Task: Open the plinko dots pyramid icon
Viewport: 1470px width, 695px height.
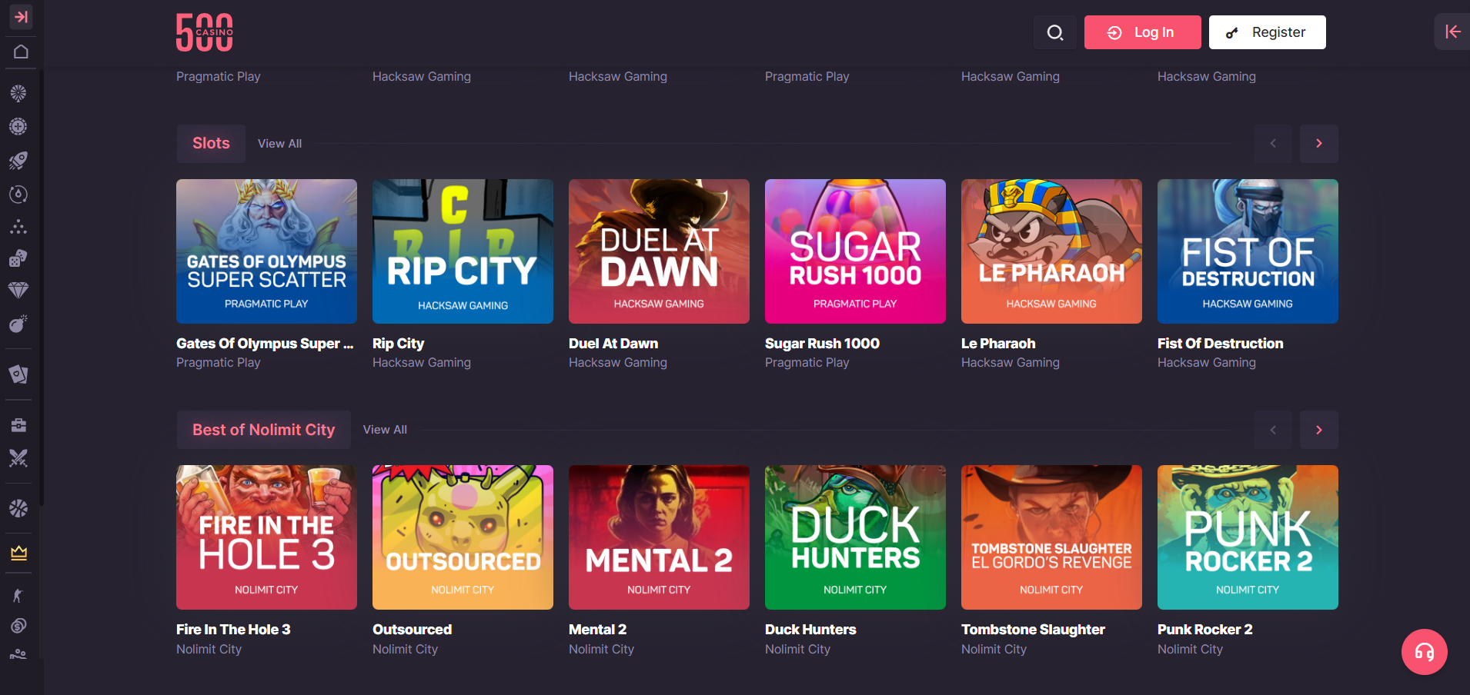Action: (18, 227)
